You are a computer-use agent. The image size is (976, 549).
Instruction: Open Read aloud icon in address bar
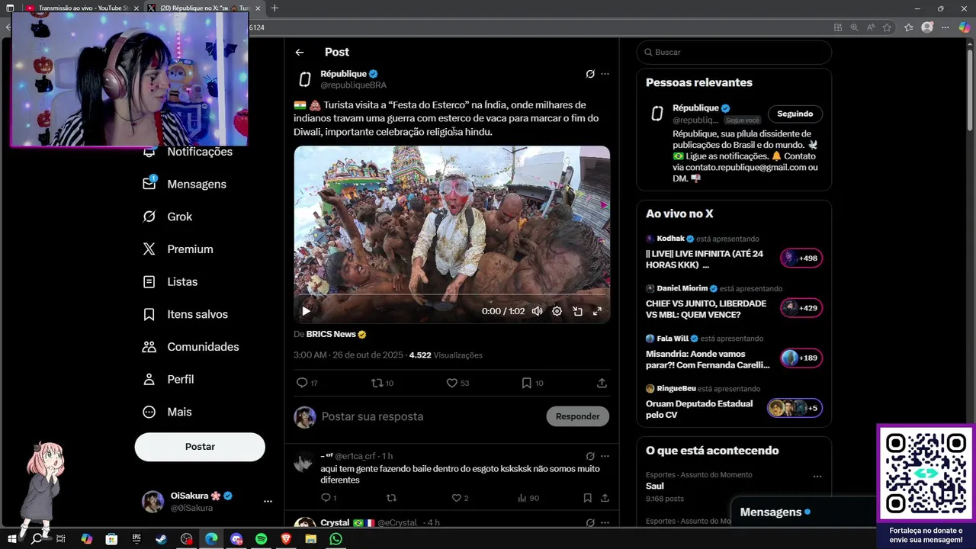(x=871, y=27)
